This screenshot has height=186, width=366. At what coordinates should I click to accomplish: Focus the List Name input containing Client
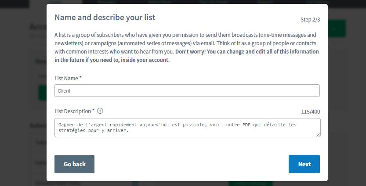[187, 91]
